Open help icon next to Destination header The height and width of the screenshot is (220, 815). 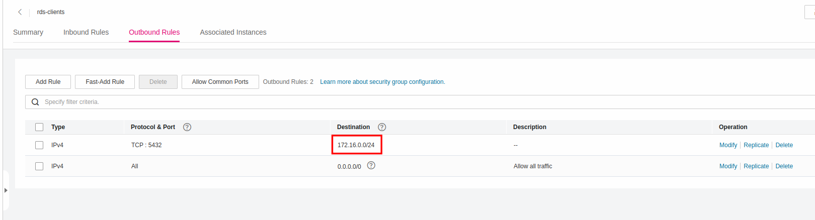(x=382, y=127)
